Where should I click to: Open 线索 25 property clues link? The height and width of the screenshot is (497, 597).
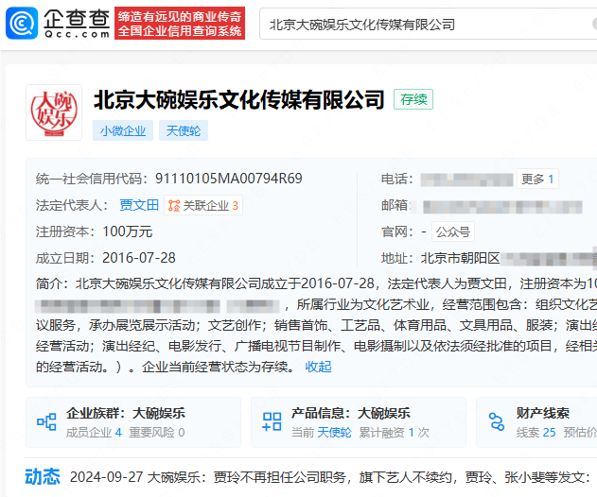click(x=536, y=433)
